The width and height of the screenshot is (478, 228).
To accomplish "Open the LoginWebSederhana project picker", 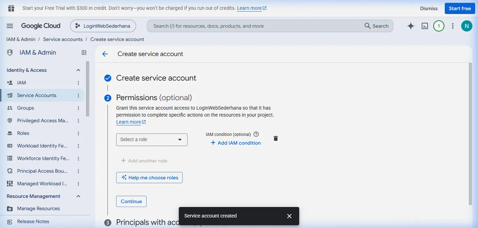I will (x=103, y=26).
